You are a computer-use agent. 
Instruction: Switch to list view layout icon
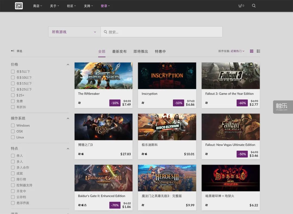(258, 51)
